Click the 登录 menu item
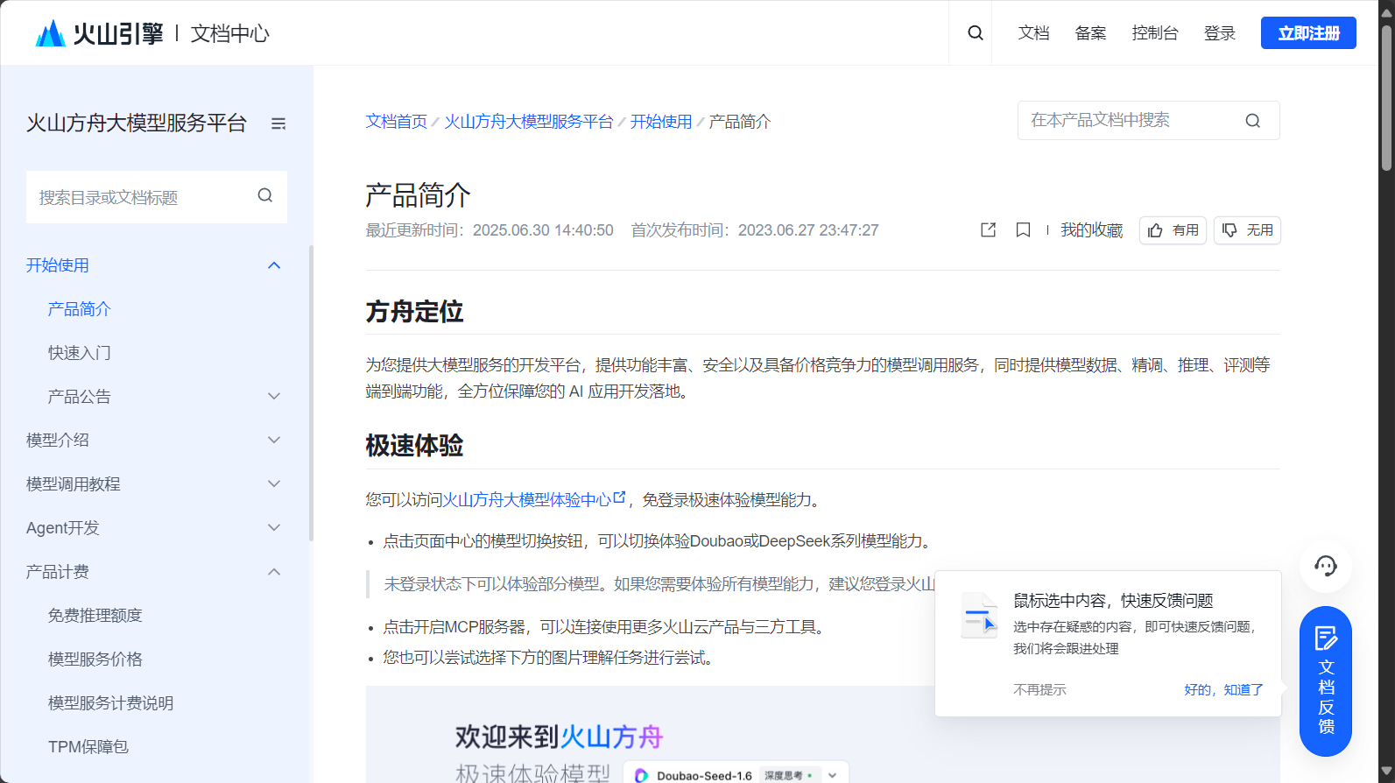The image size is (1395, 783). click(1219, 33)
